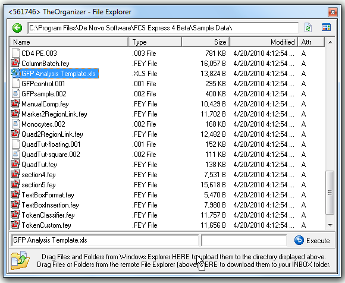The image size is (345, 283).
Task: Sort files by Modified column header
Action: pos(264,42)
